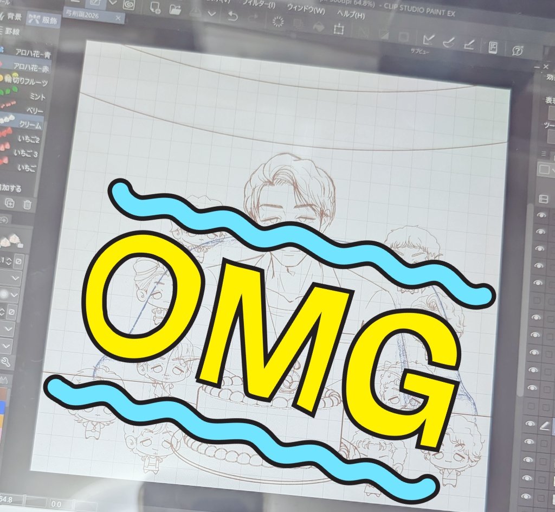Click the duplicate sub tool icon
The image size is (555, 512).
(x=10, y=203)
